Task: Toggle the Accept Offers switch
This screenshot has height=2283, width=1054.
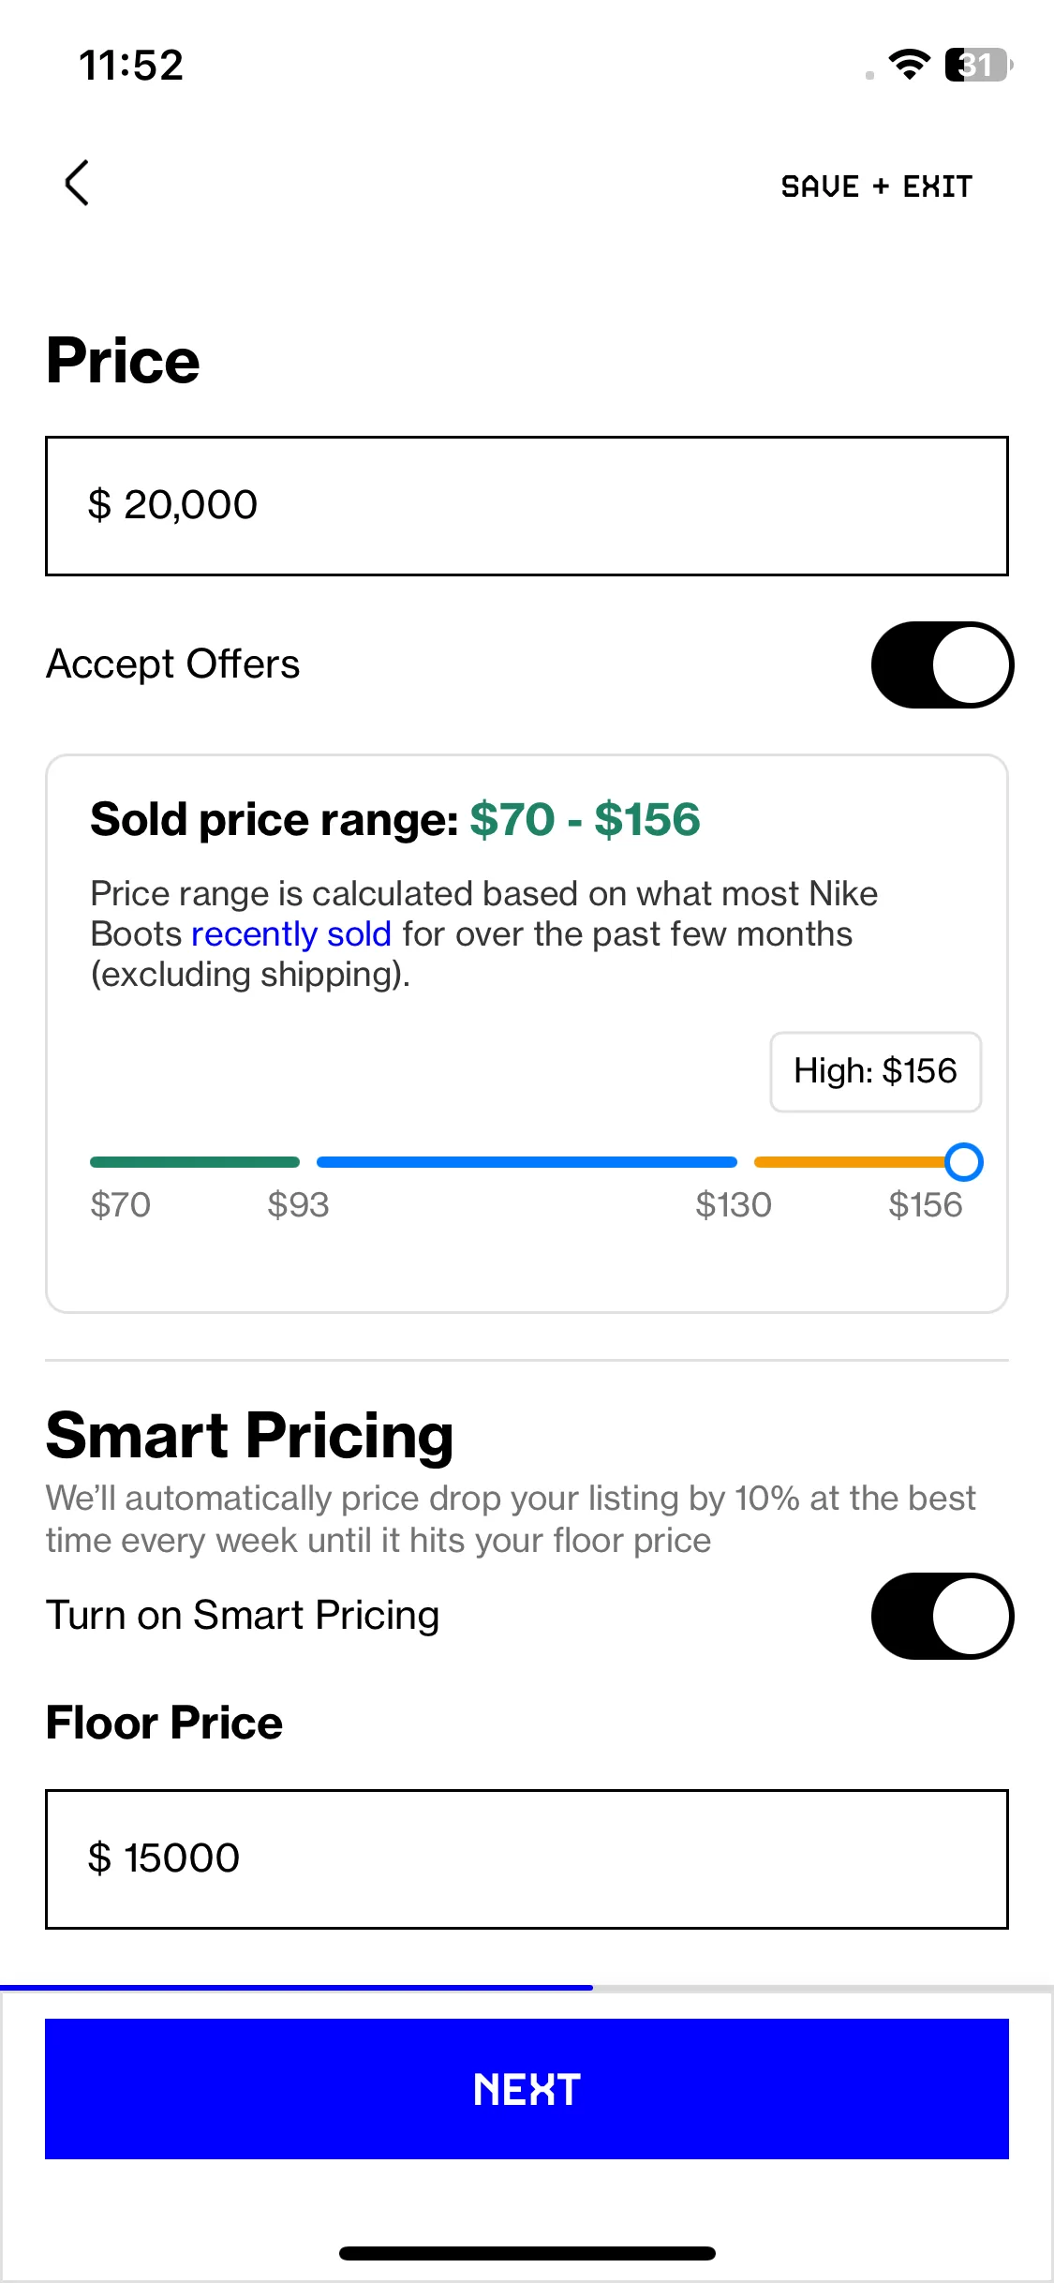Action: [x=943, y=664]
